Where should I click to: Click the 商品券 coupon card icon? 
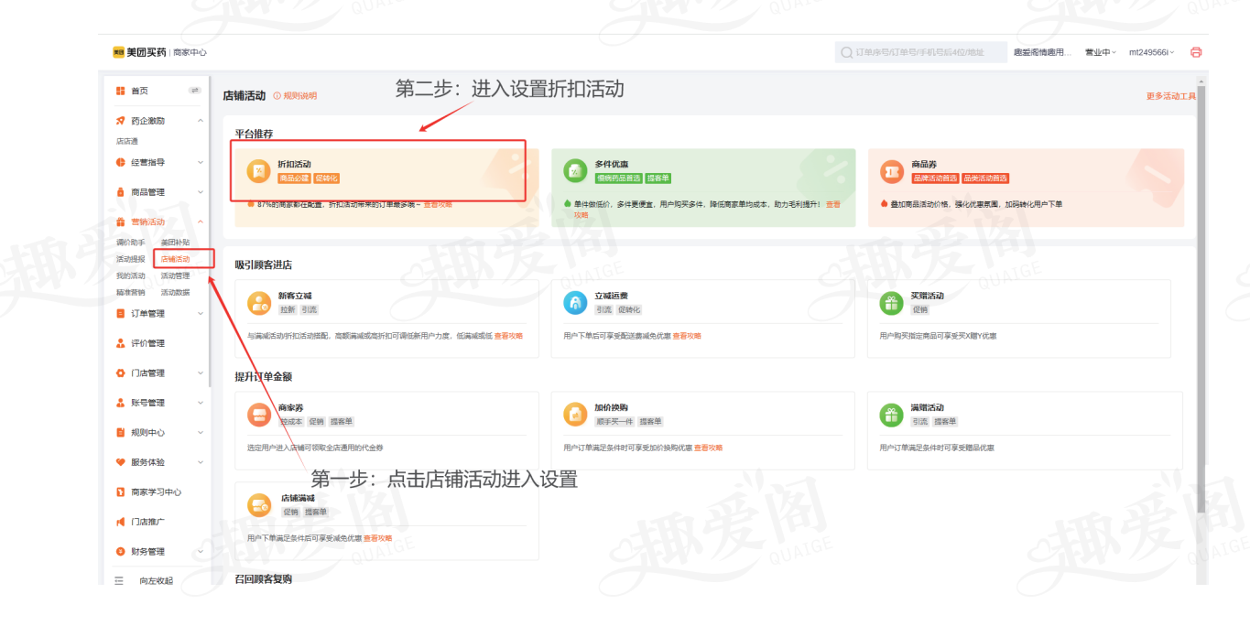coord(891,171)
